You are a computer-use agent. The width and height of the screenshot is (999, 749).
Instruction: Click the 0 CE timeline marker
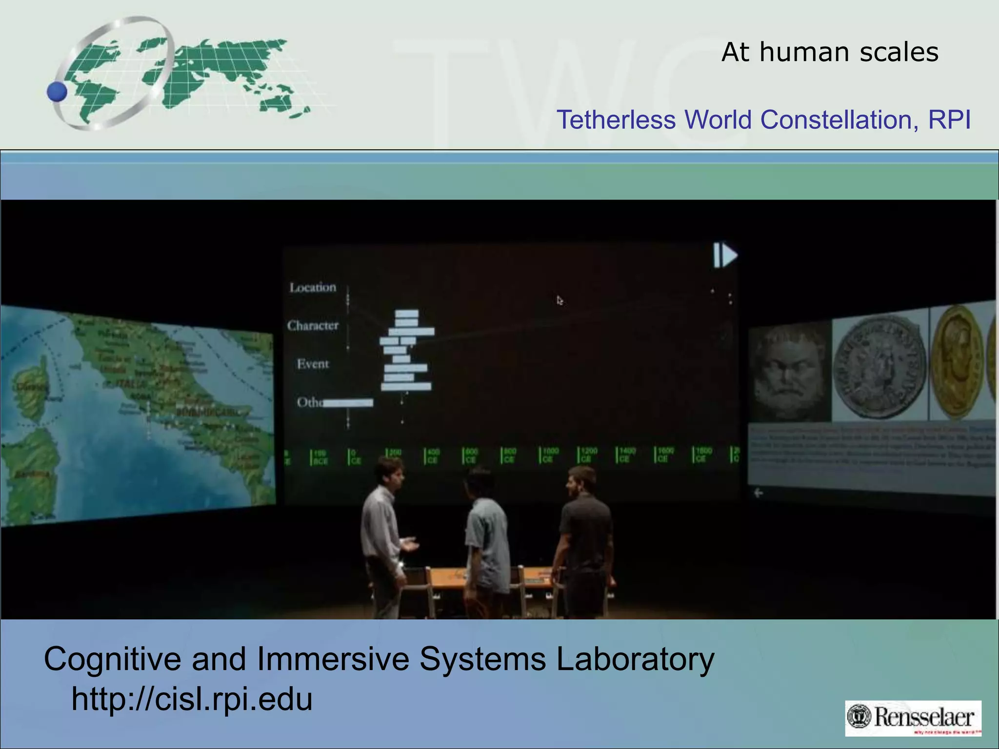click(355, 457)
